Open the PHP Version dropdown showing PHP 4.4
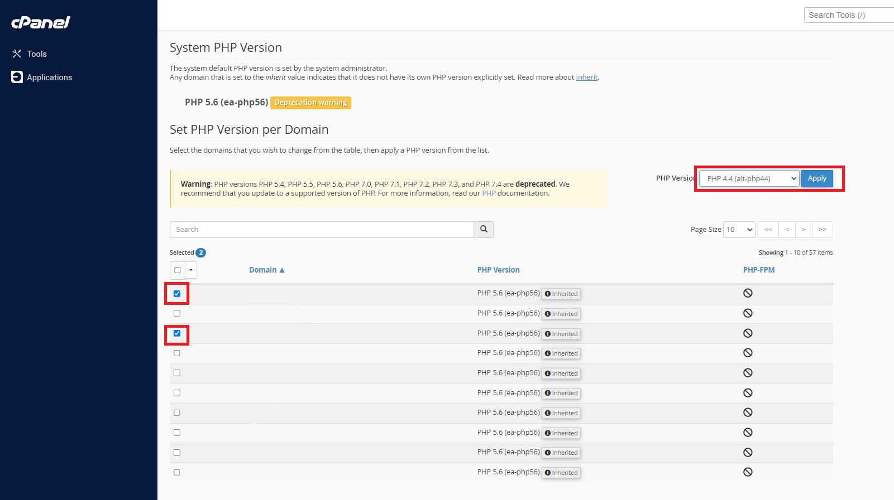The height and width of the screenshot is (500, 894). [749, 178]
